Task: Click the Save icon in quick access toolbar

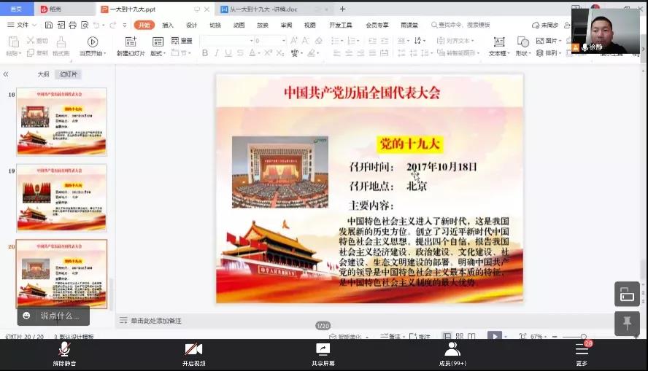Action: click(49, 26)
